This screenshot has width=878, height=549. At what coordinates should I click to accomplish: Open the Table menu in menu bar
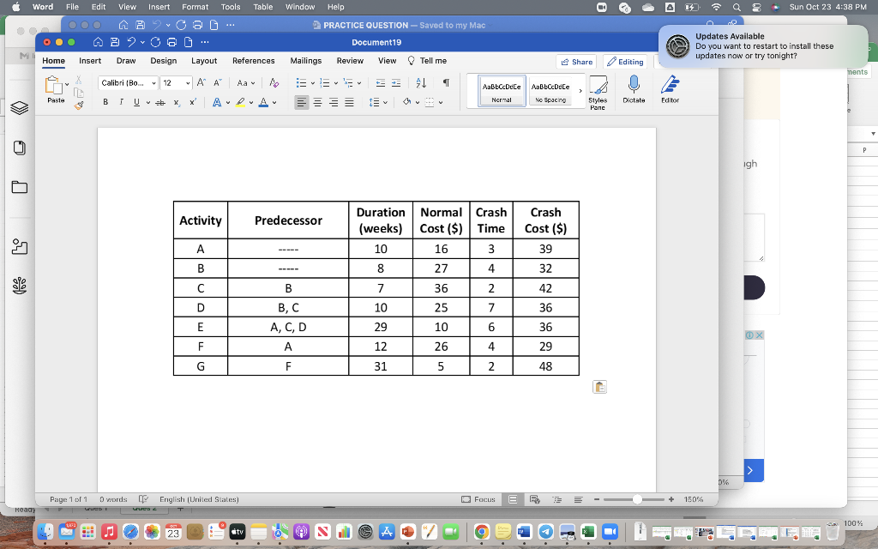(262, 6)
